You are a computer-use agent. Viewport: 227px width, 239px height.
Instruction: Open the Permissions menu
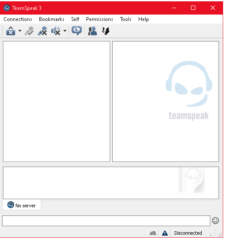tap(99, 19)
